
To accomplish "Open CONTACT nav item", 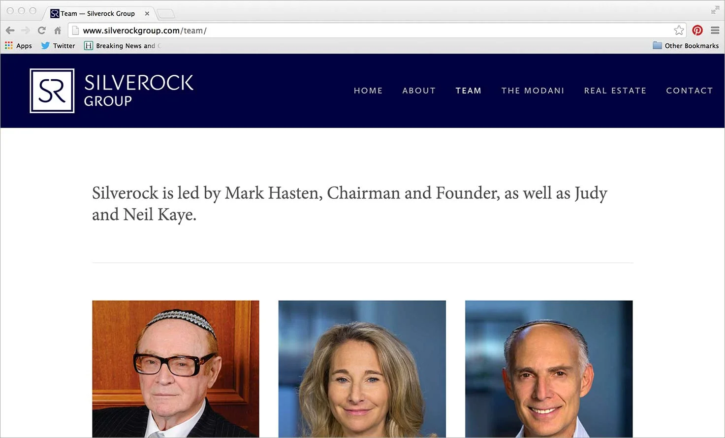I will pos(690,91).
